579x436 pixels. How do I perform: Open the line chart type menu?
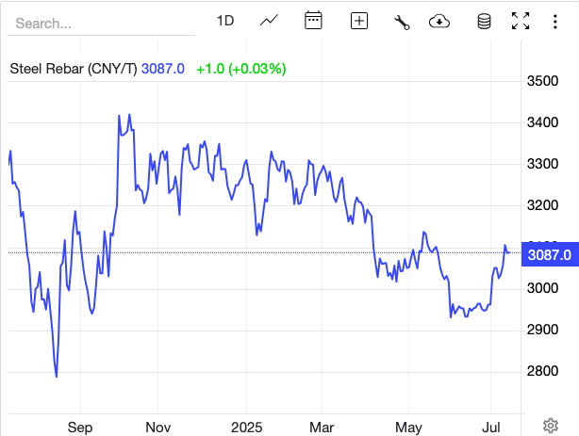269,21
